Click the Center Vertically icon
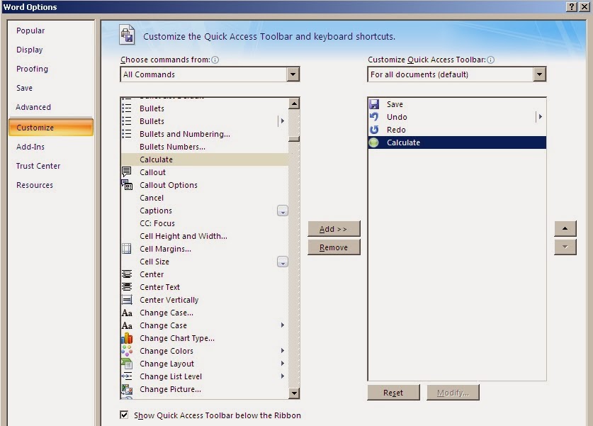 pos(126,300)
